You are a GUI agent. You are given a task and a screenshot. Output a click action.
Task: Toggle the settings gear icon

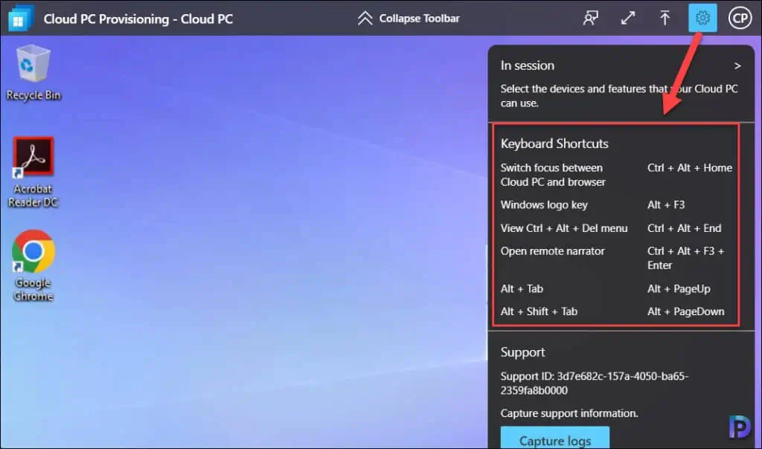[x=702, y=19]
